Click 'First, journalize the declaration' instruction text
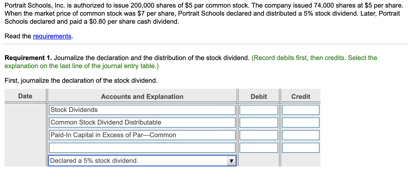Screen dimensions: 412x177 pos(81,80)
